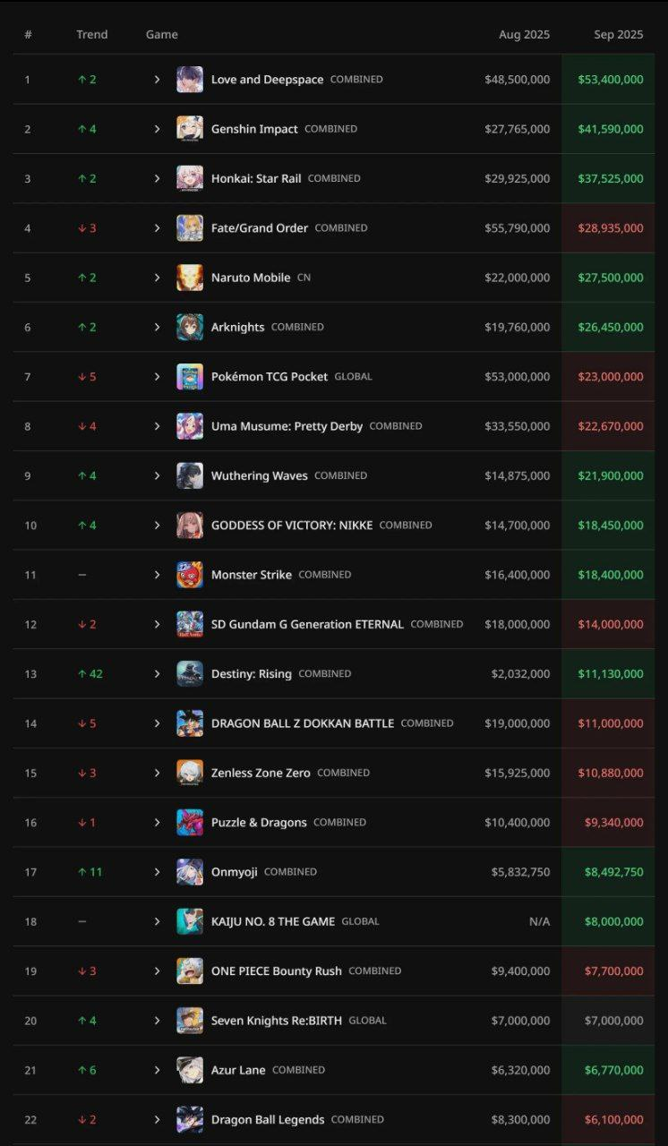Click the Genshin Impact game icon
Viewport: 668px width, 1146px height.
coord(190,129)
